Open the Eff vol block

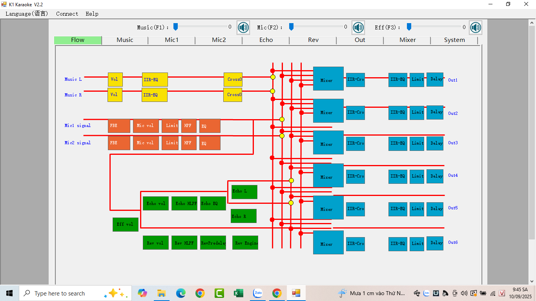pos(125,224)
